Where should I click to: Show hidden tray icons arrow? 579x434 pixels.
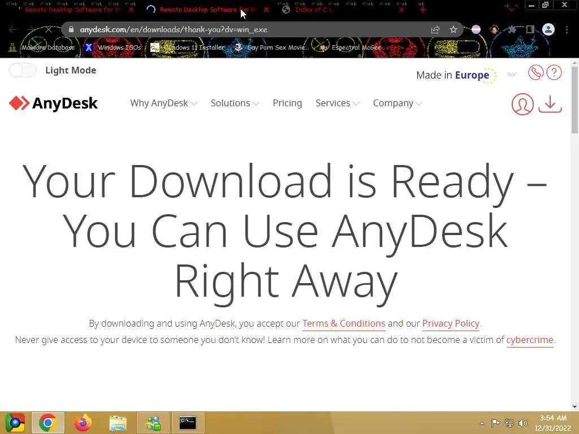(x=482, y=423)
